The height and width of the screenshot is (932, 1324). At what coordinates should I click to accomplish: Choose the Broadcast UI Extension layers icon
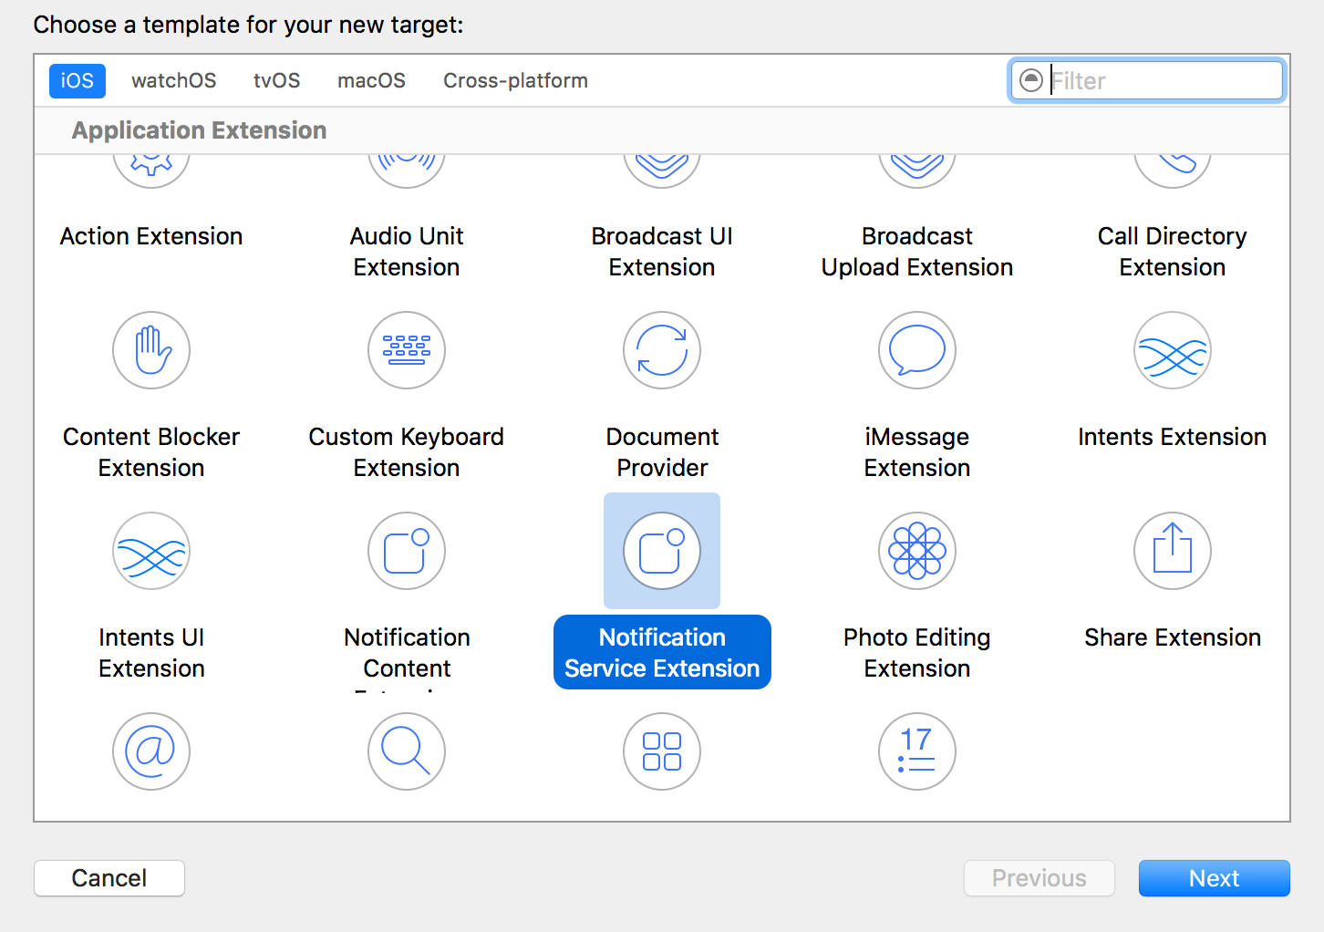point(662,171)
